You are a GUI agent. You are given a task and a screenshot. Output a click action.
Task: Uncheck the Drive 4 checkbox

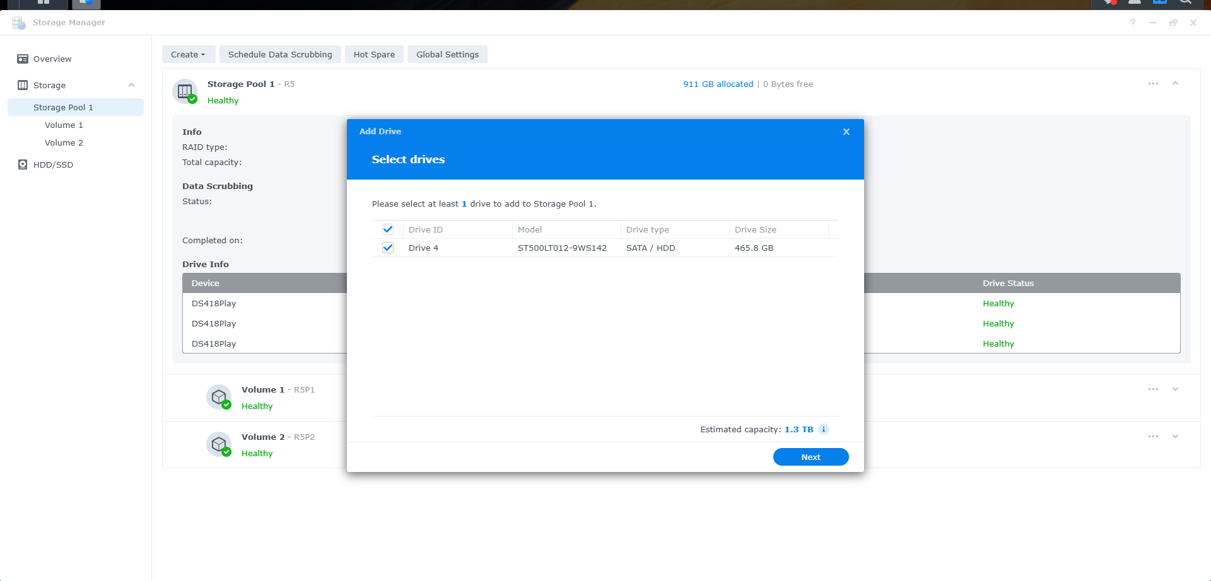(x=388, y=248)
